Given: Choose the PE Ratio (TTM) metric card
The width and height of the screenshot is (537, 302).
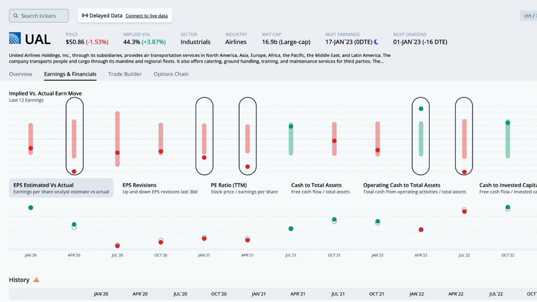Looking at the screenshot, I should point(244,188).
